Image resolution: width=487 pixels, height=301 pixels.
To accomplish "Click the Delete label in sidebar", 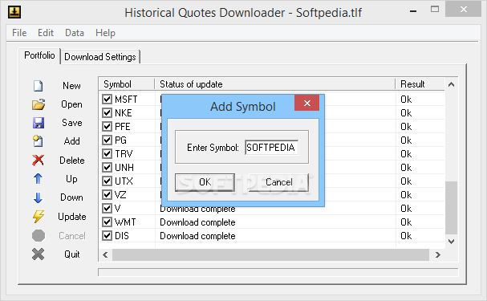I will point(72,161).
